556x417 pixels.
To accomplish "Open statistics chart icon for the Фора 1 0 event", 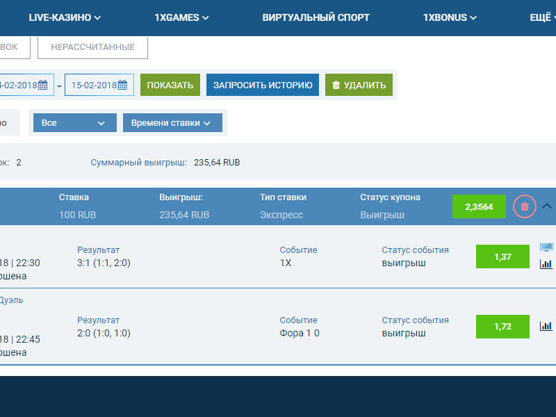I will coord(546,326).
